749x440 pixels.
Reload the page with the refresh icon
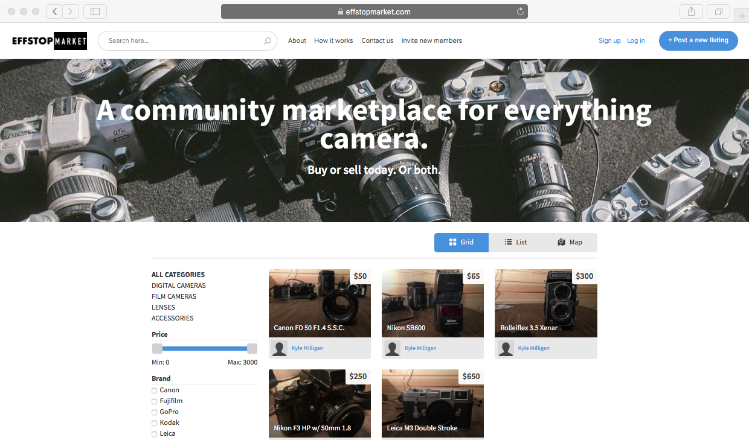click(x=520, y=11)
